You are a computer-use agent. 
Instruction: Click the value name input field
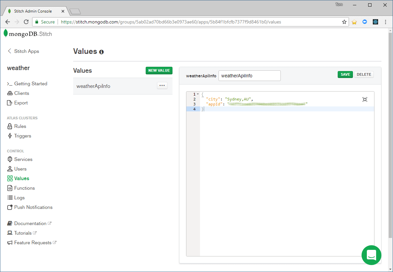[x=249, y=76]
